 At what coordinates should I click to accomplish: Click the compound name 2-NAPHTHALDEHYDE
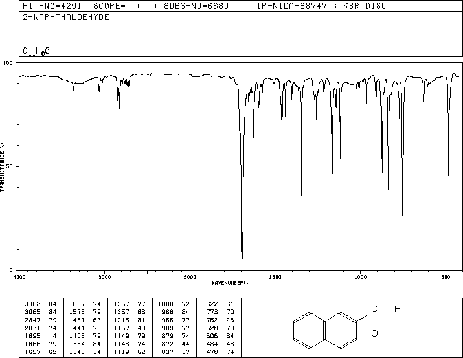tap(66, 17)
